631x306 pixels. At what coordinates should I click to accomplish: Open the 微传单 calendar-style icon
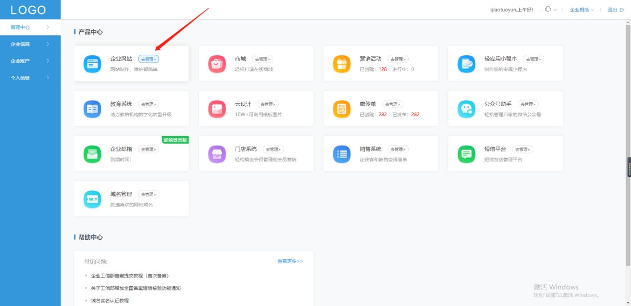pyautogui.click(x=341, y=108)
